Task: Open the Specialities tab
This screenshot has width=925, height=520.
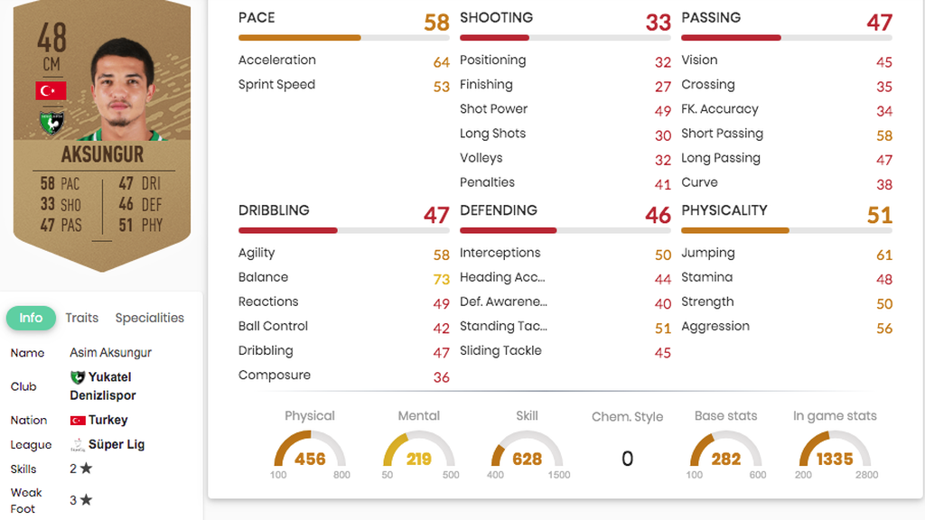Action: pos(150,318)
